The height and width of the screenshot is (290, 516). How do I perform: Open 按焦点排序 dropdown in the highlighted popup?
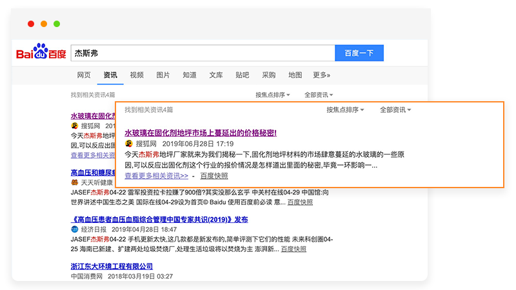pyautogui.click(x=345, y=110)
